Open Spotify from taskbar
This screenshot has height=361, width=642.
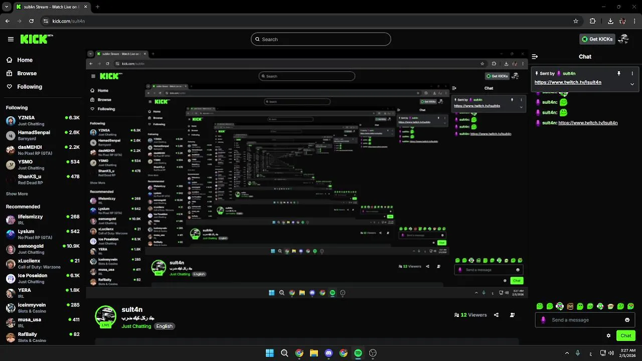tap(358, 353)
